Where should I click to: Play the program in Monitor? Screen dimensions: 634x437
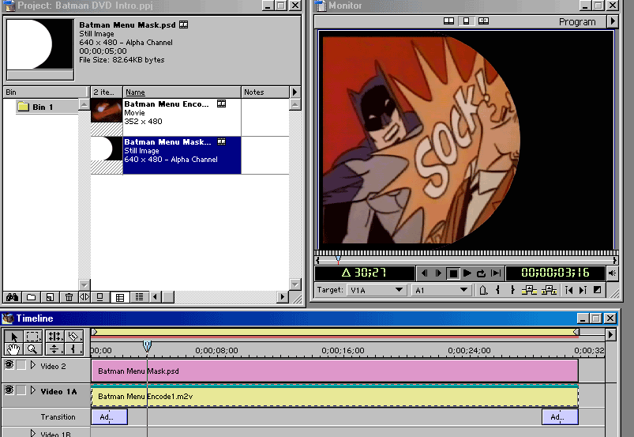tap(467, 273)
